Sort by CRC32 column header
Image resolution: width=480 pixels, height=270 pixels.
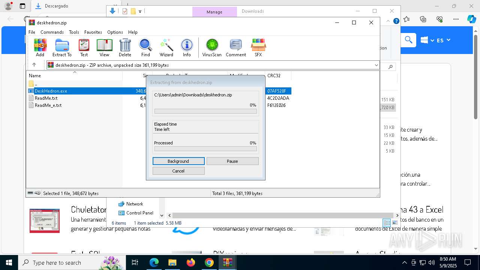click(278, 76)
